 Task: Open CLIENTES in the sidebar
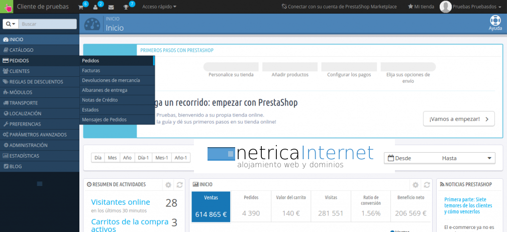click(40, 71)
